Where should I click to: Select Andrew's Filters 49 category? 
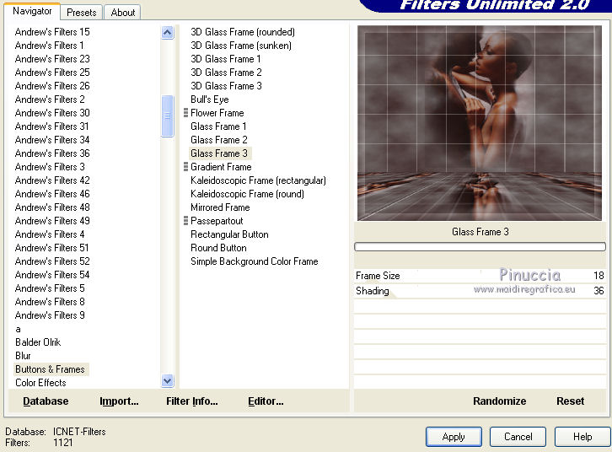click(x=52, y=221)
